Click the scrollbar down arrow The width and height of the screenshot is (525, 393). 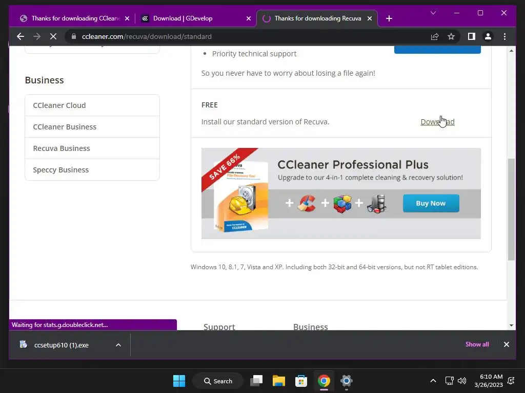point(511,325)
